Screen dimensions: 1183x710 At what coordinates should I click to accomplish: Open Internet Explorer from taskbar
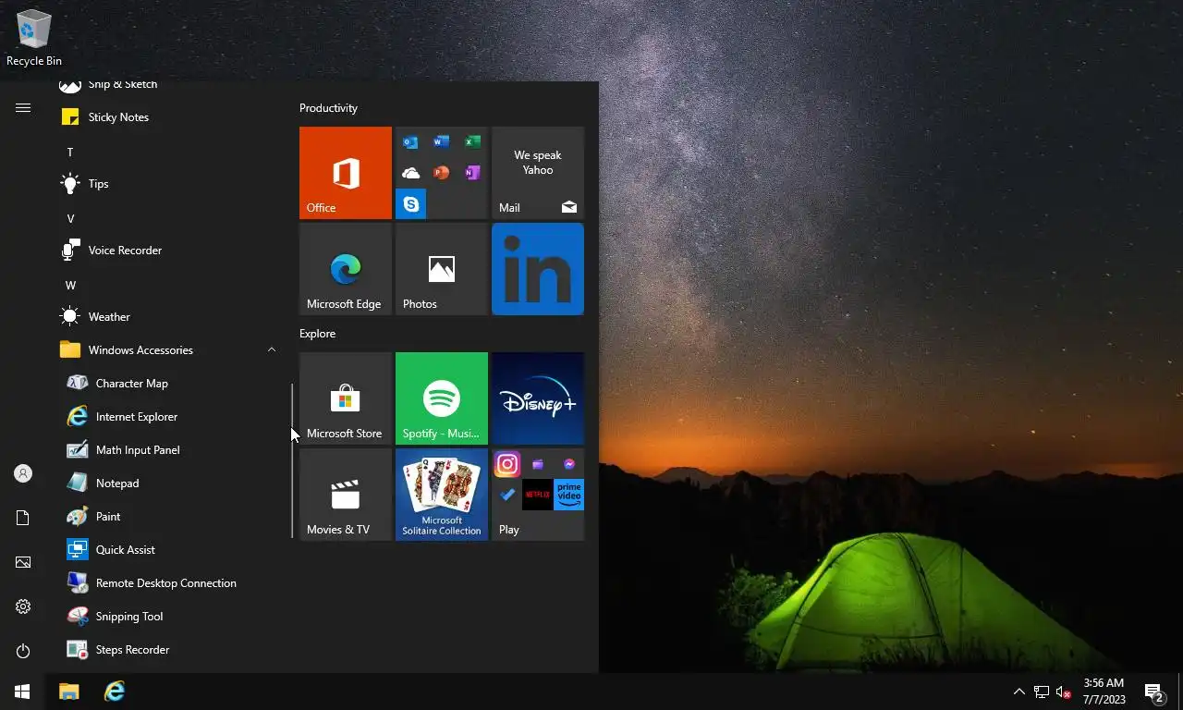click(115, 692)
